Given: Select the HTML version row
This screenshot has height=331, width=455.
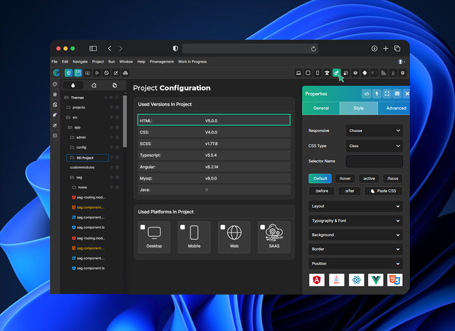Looking at the screenshot, I should click(214, 120).
